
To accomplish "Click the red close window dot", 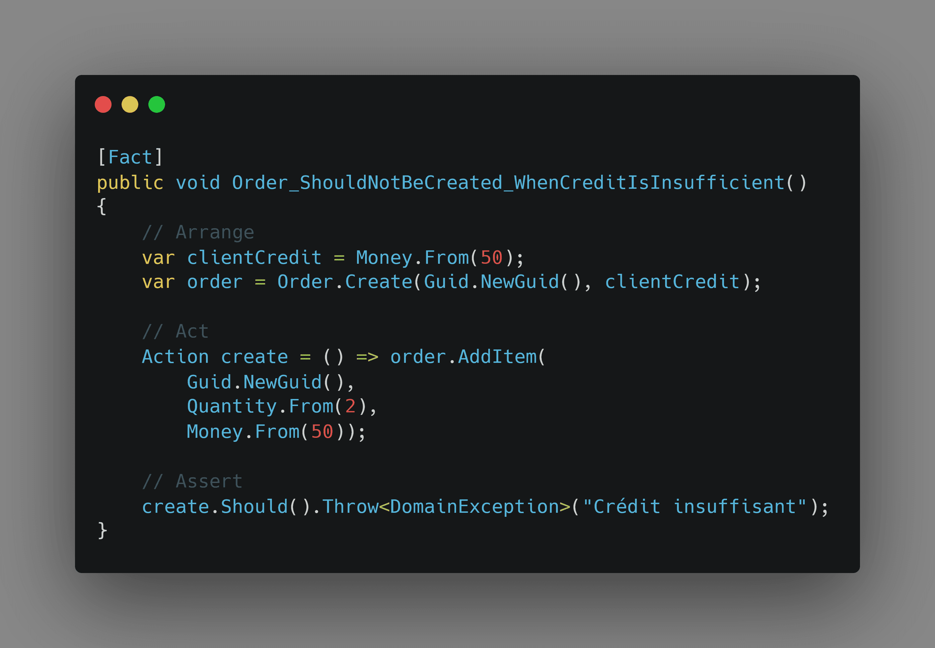I will (x=103, y=104).
